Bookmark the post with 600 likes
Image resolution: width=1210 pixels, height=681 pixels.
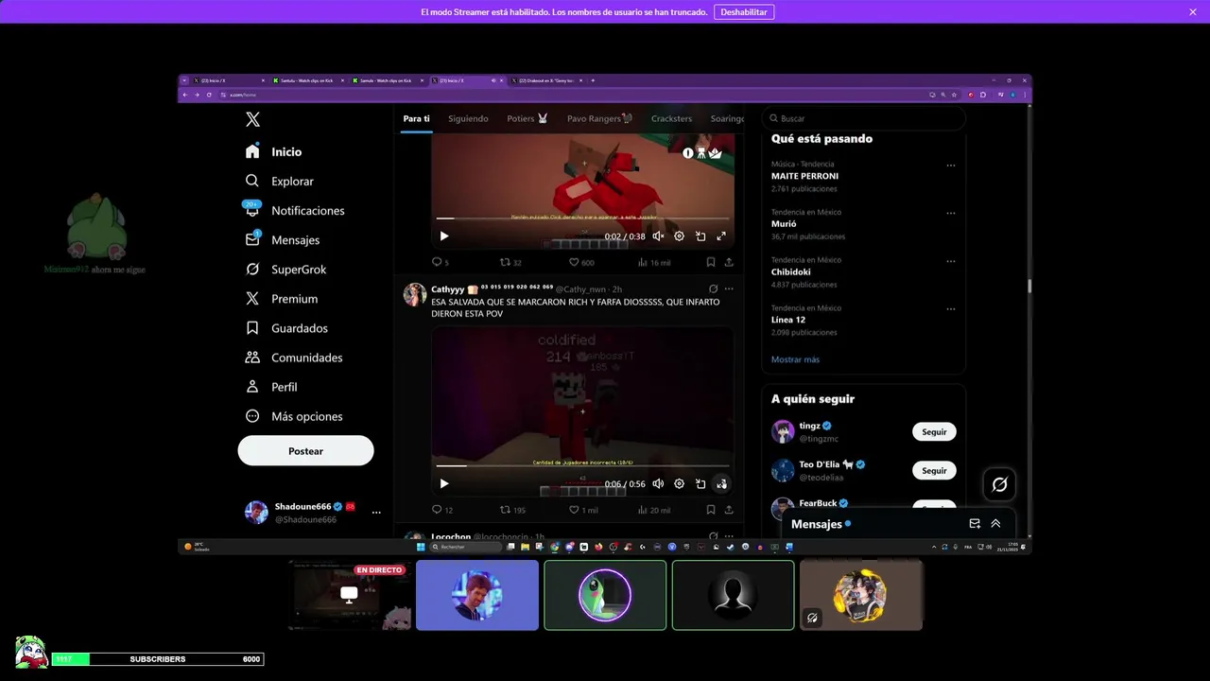coord(711,262)
